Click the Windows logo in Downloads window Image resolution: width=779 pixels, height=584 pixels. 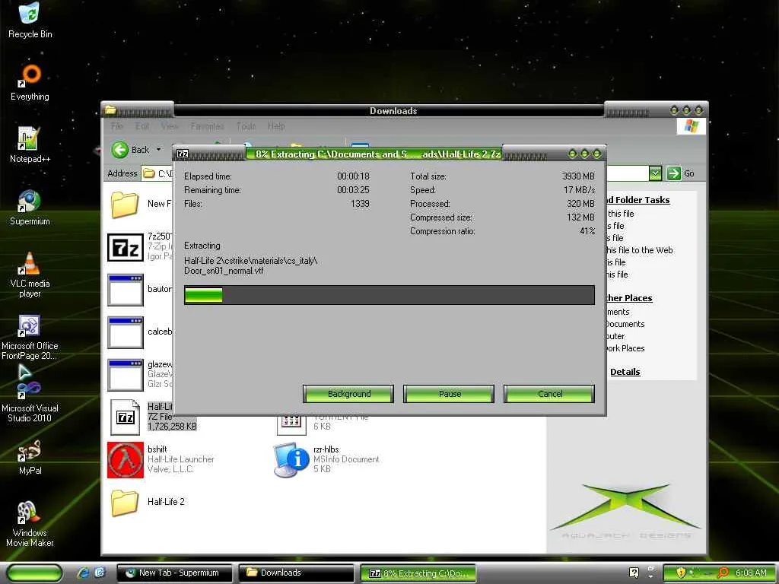691,126
